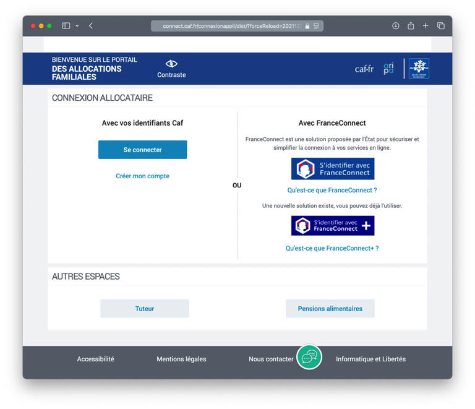Click the AUTRES ESPACES heading

click(x=86, y=277)
